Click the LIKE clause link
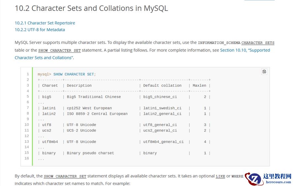The image size is (293, 186). tap(220, 176)
